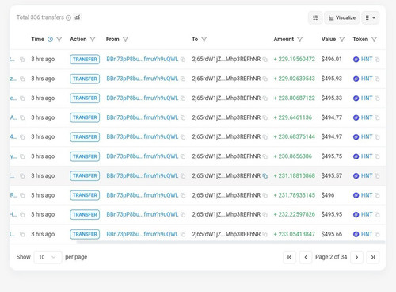Viewport: 396px width, 292px height.
Task: Copy From address in the 231.78933145 row
Action: click(183, 195)
